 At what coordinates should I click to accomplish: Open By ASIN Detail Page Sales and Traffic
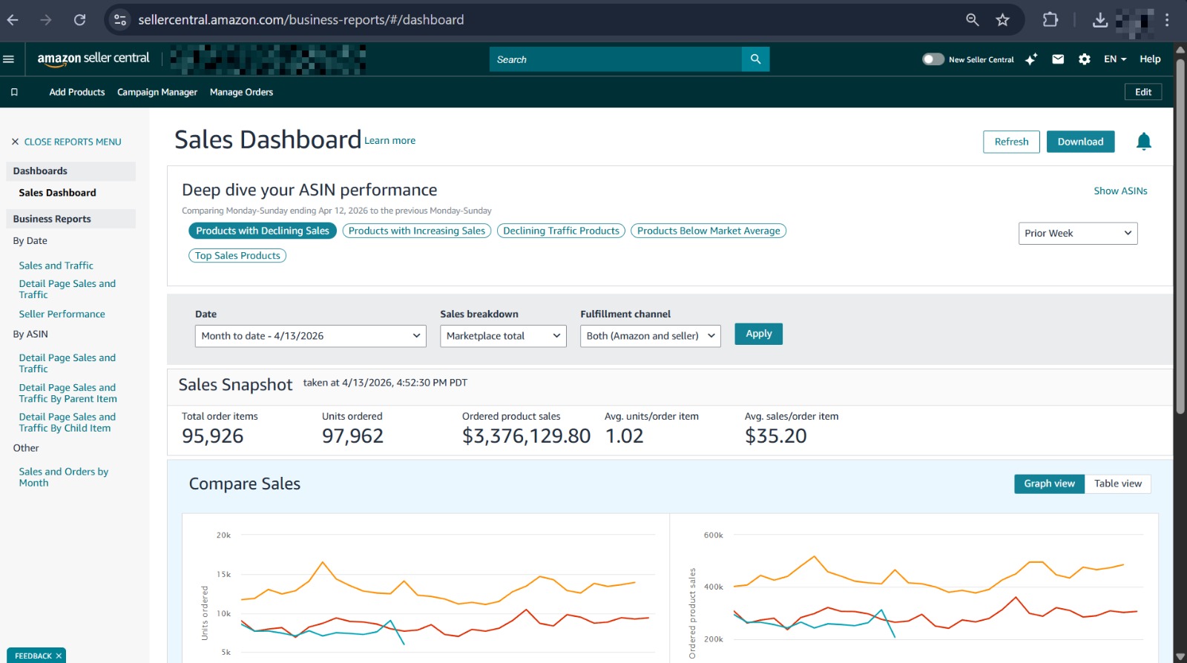point(67,363)
